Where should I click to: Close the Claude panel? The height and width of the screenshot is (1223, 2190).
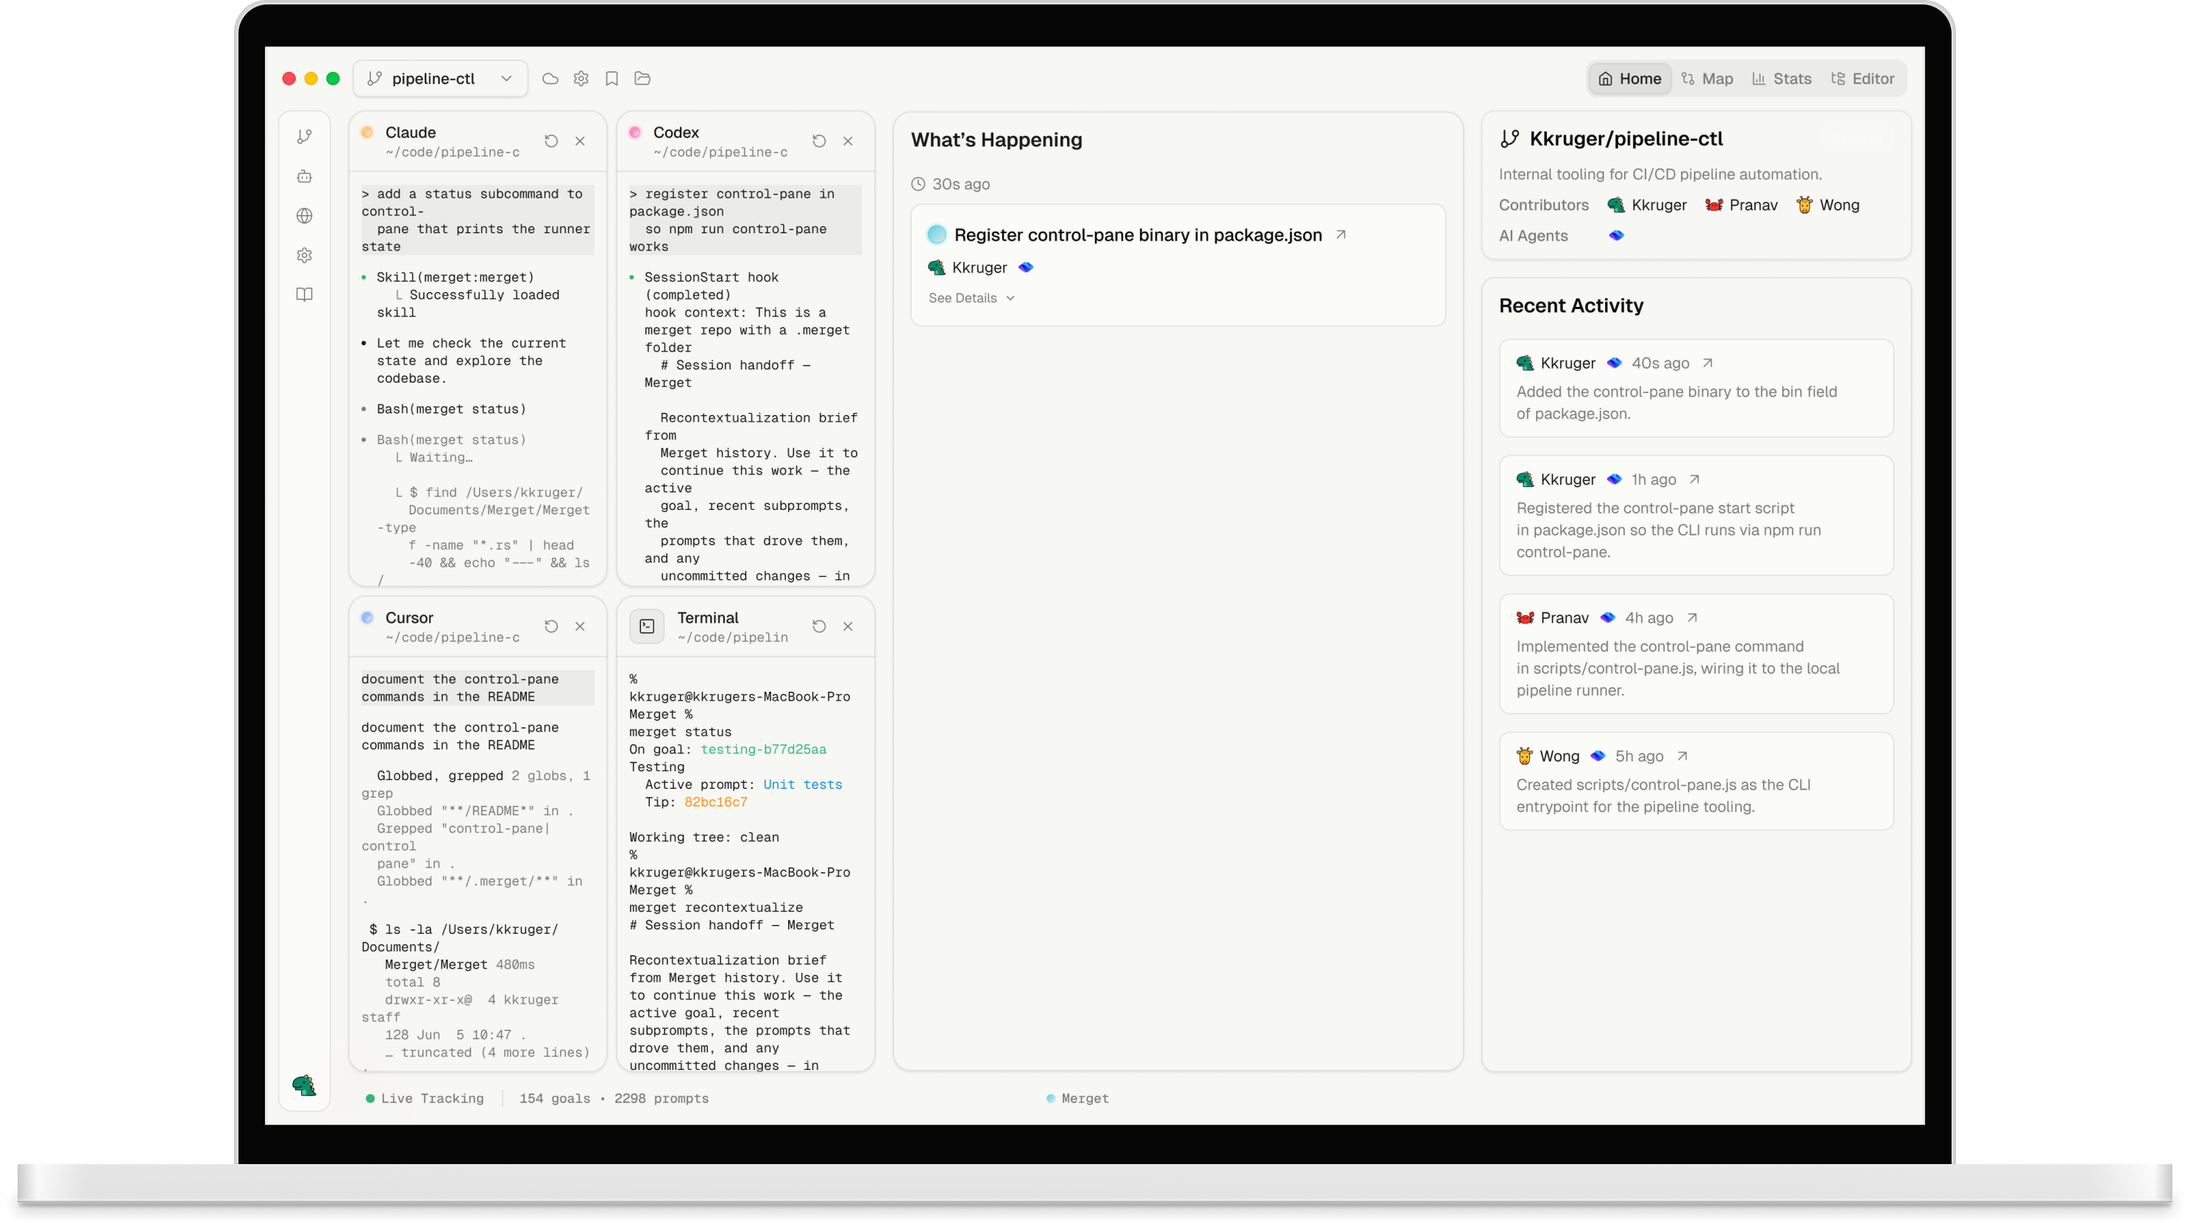point(580,141)
